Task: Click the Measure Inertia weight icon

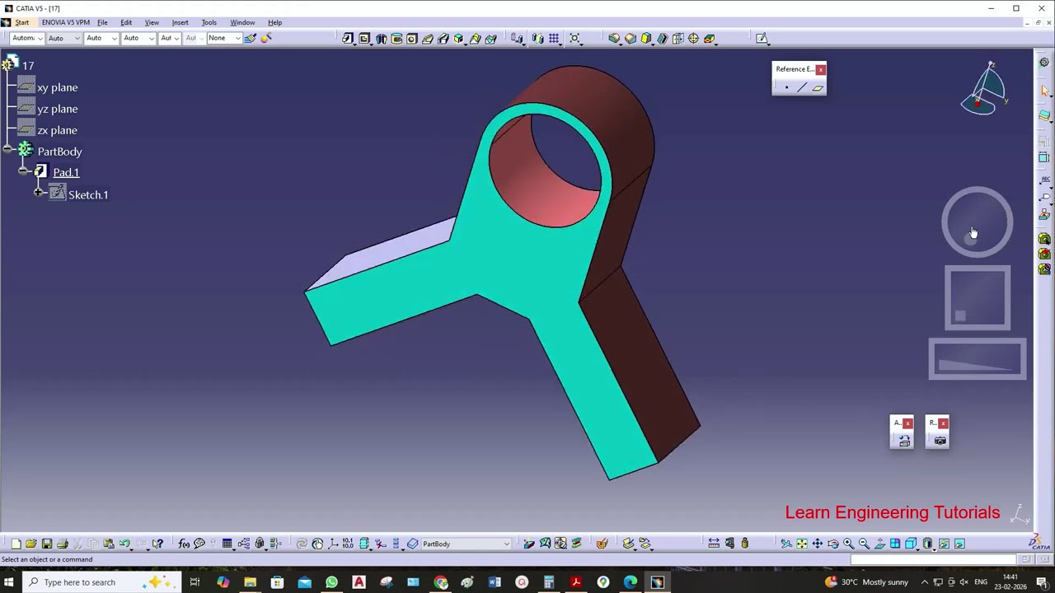Action: (x=745, y=544)
